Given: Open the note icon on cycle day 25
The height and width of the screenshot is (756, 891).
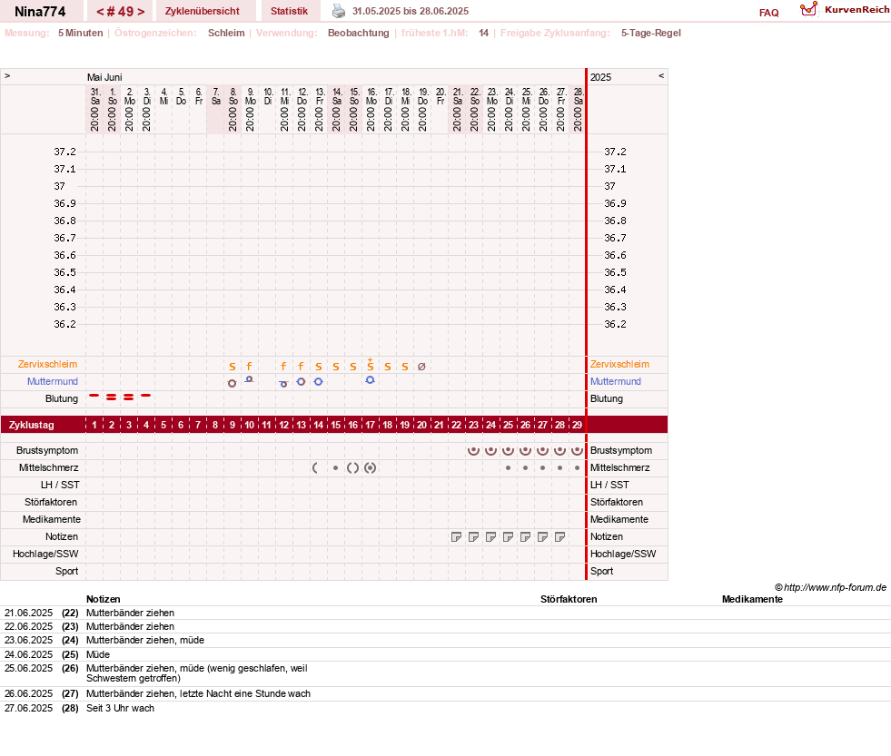Looking at the screenshot, I should pos(508,536).
